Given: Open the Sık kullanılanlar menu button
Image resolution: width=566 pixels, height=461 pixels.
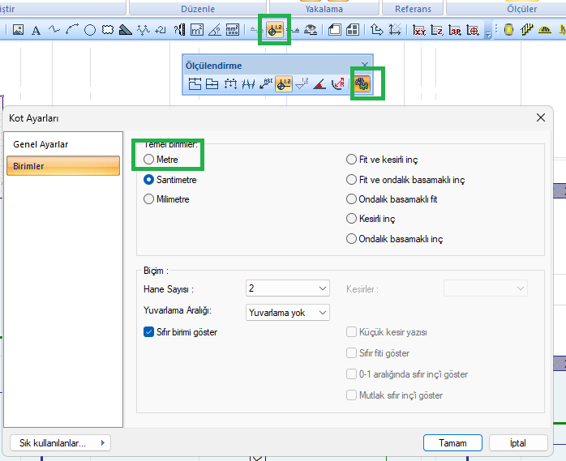Looking at the screenshot, I should pos(59,443).
